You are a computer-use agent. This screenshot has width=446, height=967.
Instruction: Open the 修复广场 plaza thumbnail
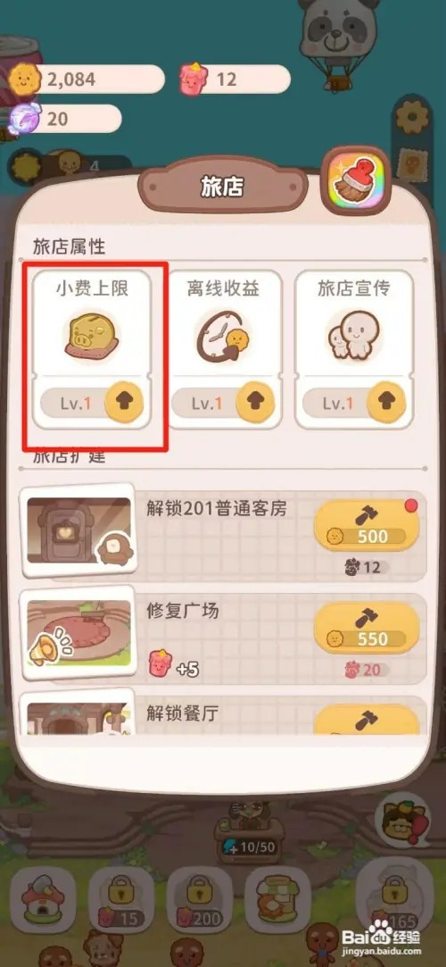(x=78, y=633)
